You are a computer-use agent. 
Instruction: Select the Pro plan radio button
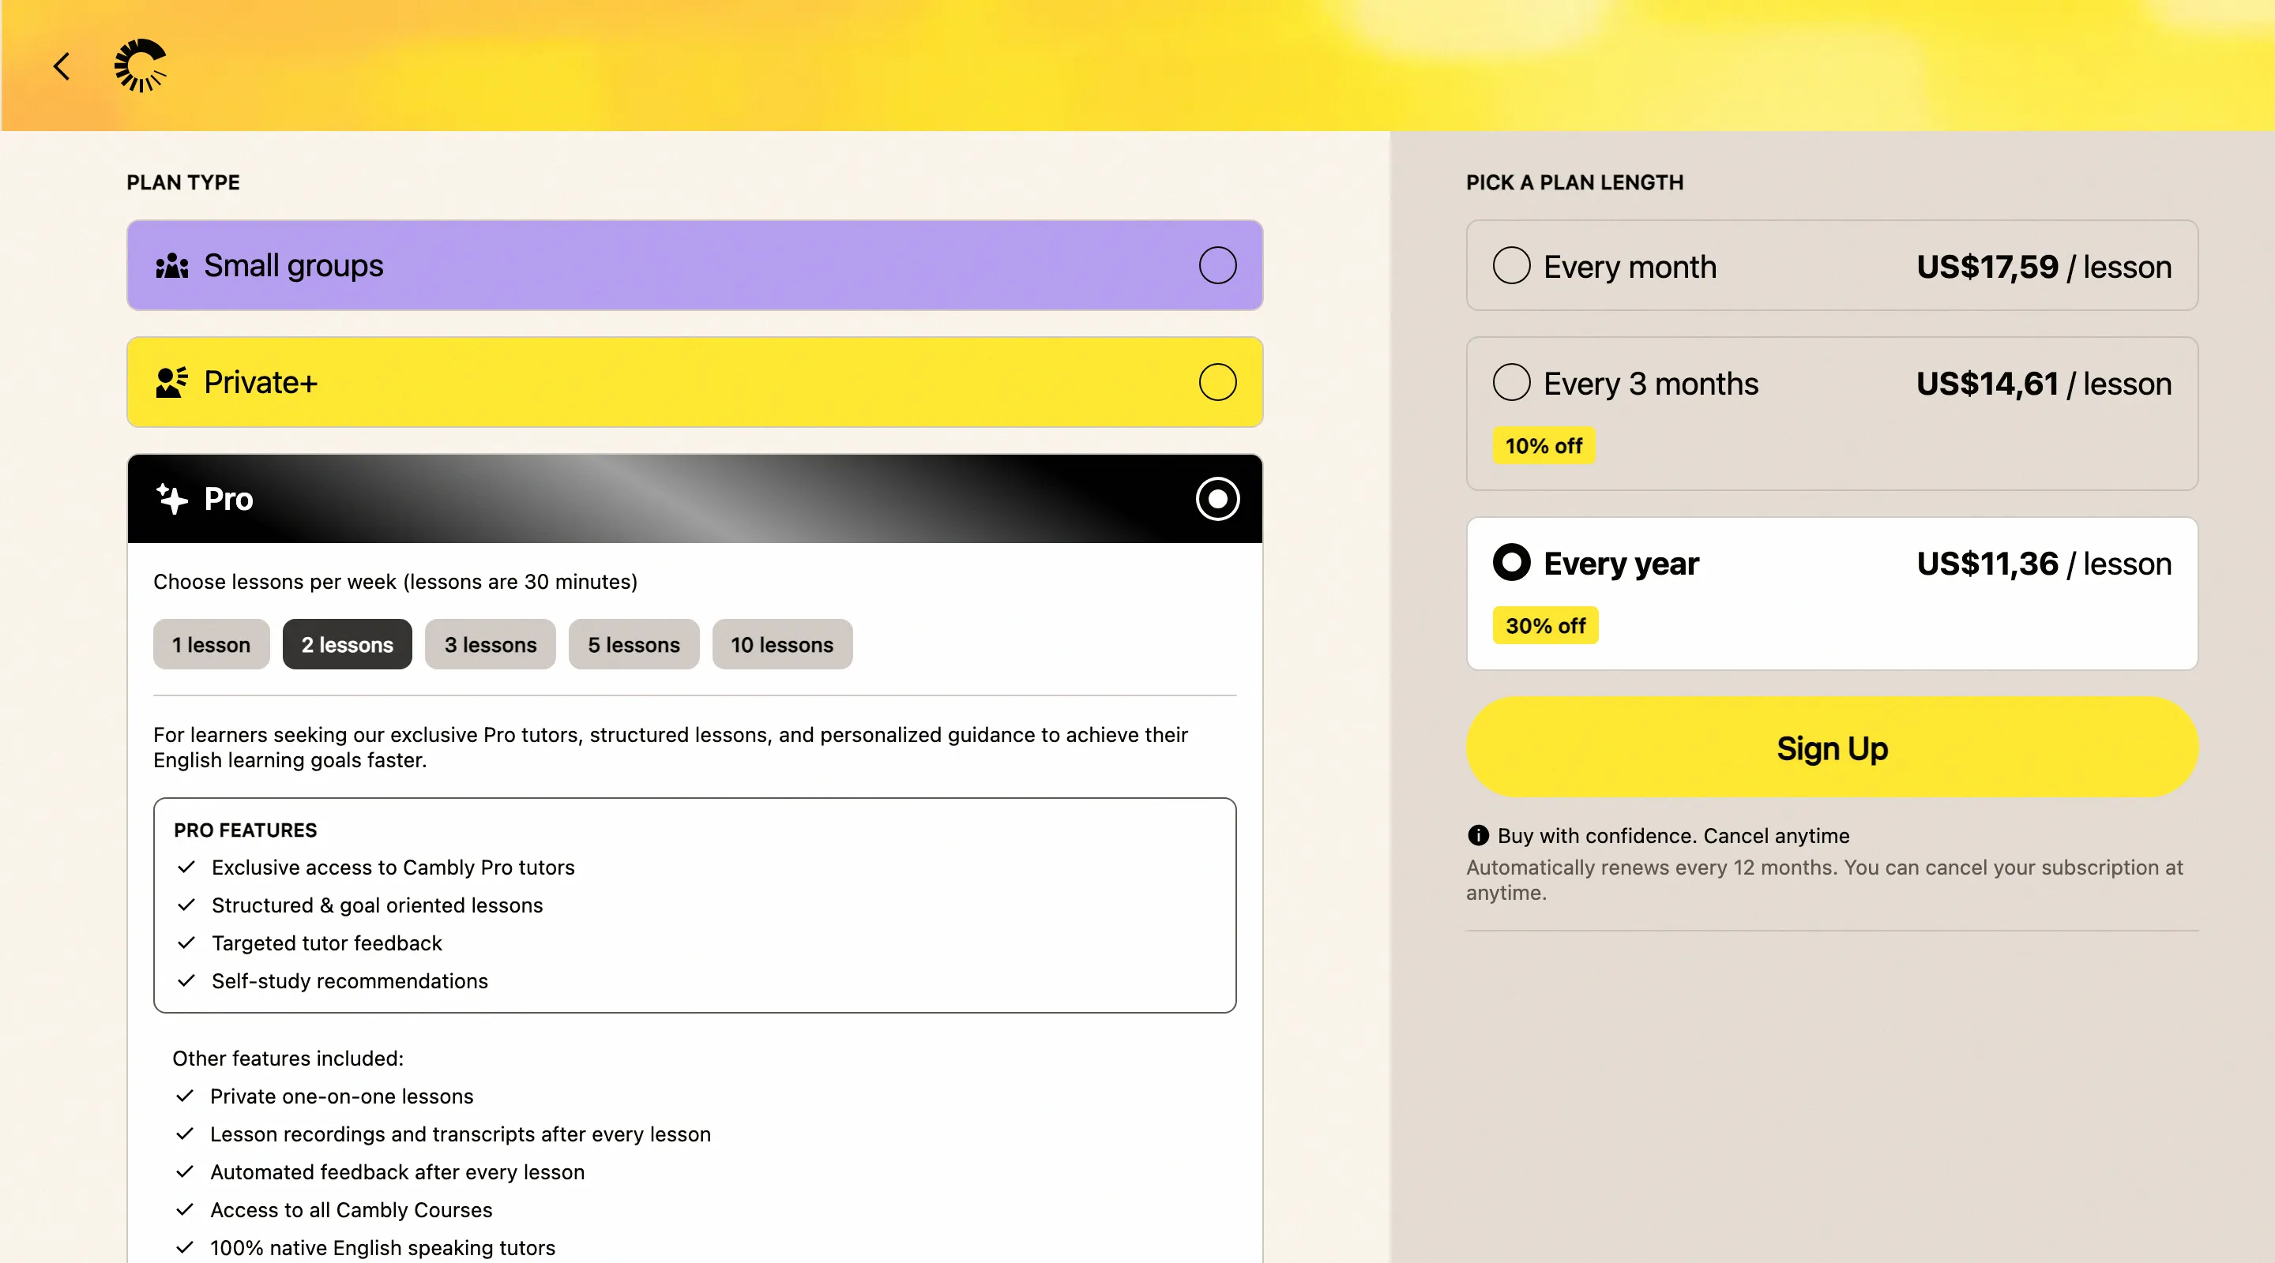point(1217,499)
